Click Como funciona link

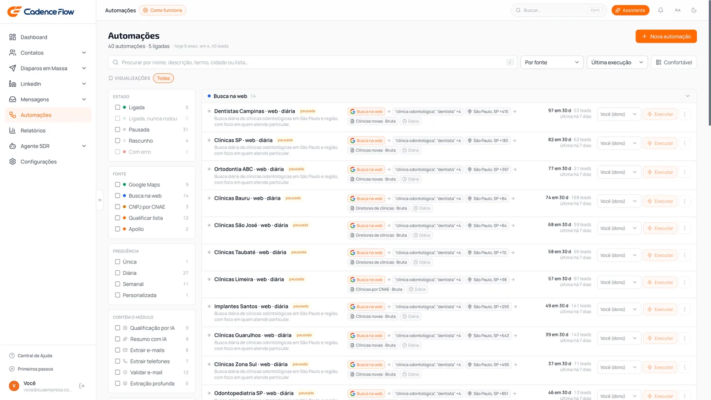(162, 10)
